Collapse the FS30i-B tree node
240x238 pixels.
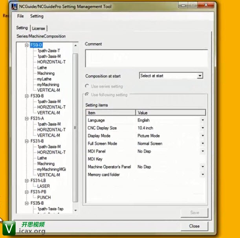pos(27,96)
